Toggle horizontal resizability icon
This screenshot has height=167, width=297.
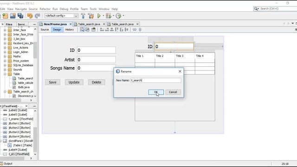pos(135,30)
